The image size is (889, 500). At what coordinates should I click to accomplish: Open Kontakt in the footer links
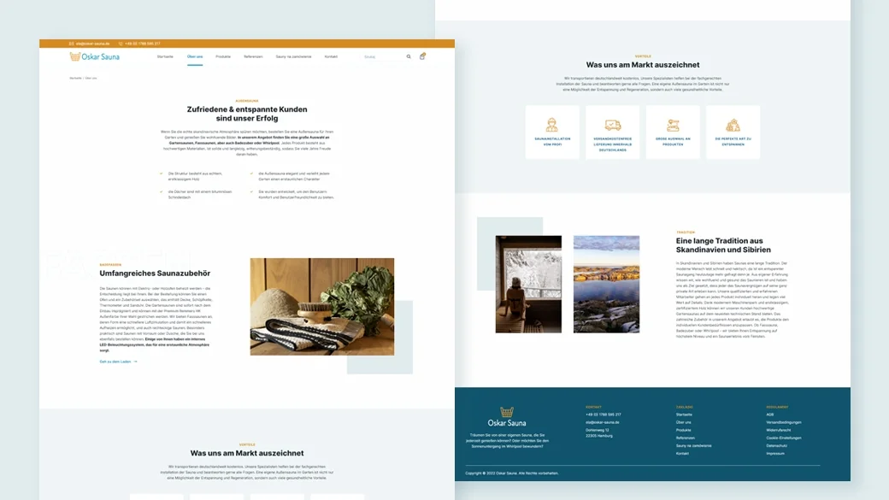point(683,454)
